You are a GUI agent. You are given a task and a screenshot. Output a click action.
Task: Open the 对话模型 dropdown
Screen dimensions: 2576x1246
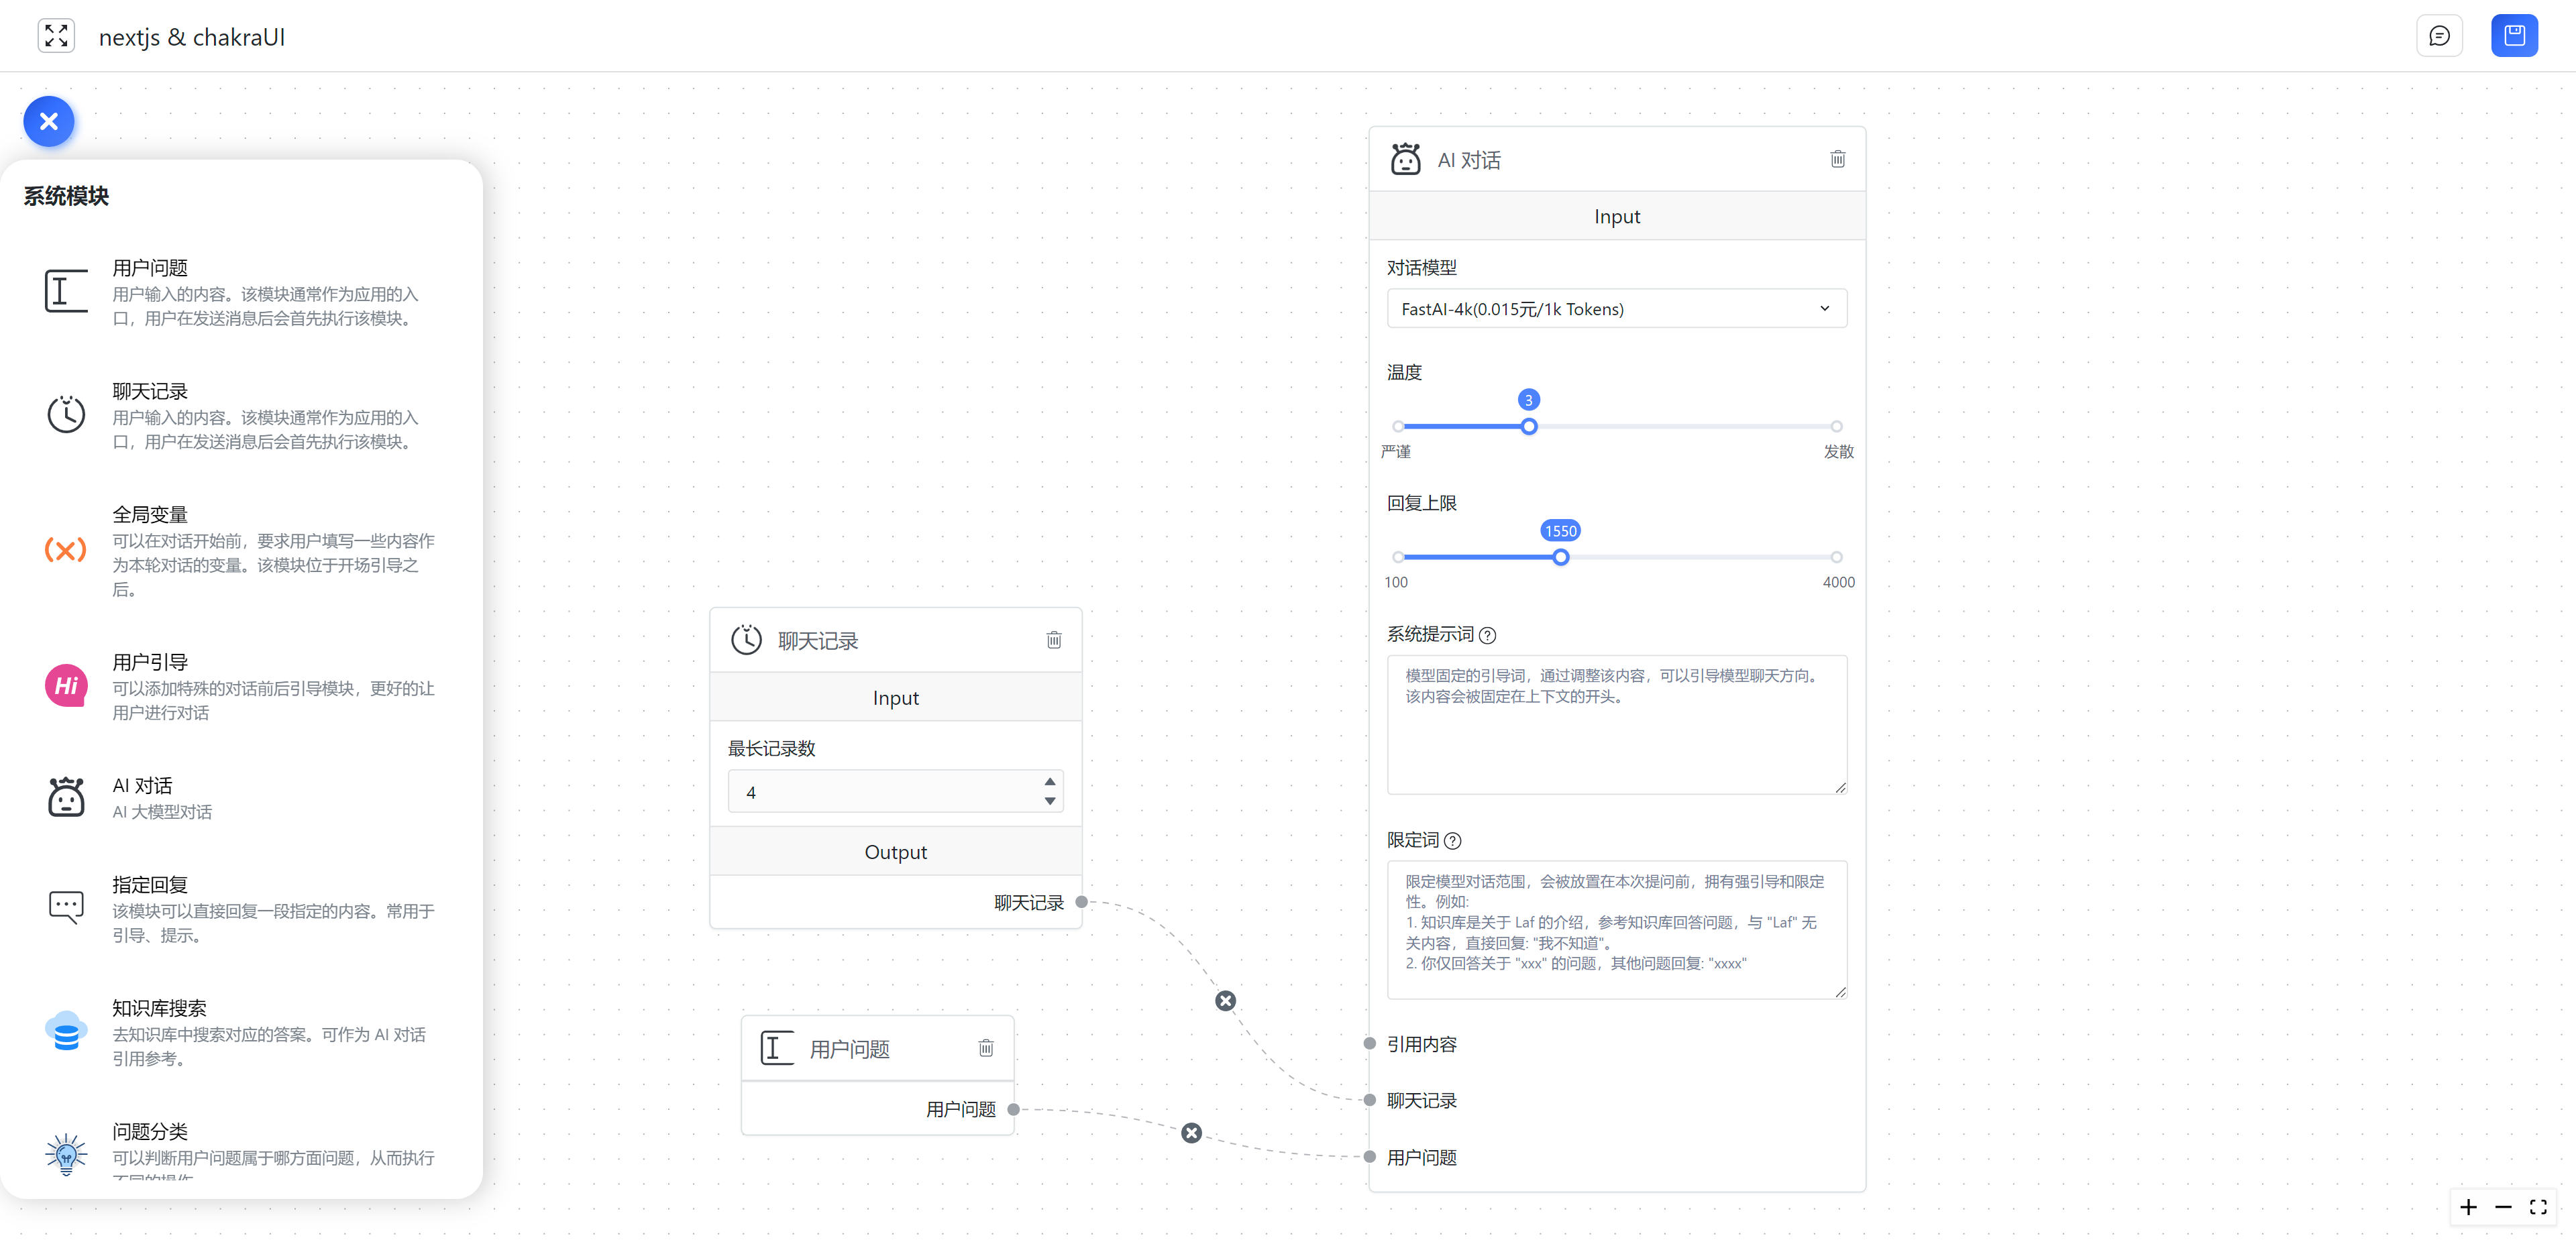point(1616,309)
